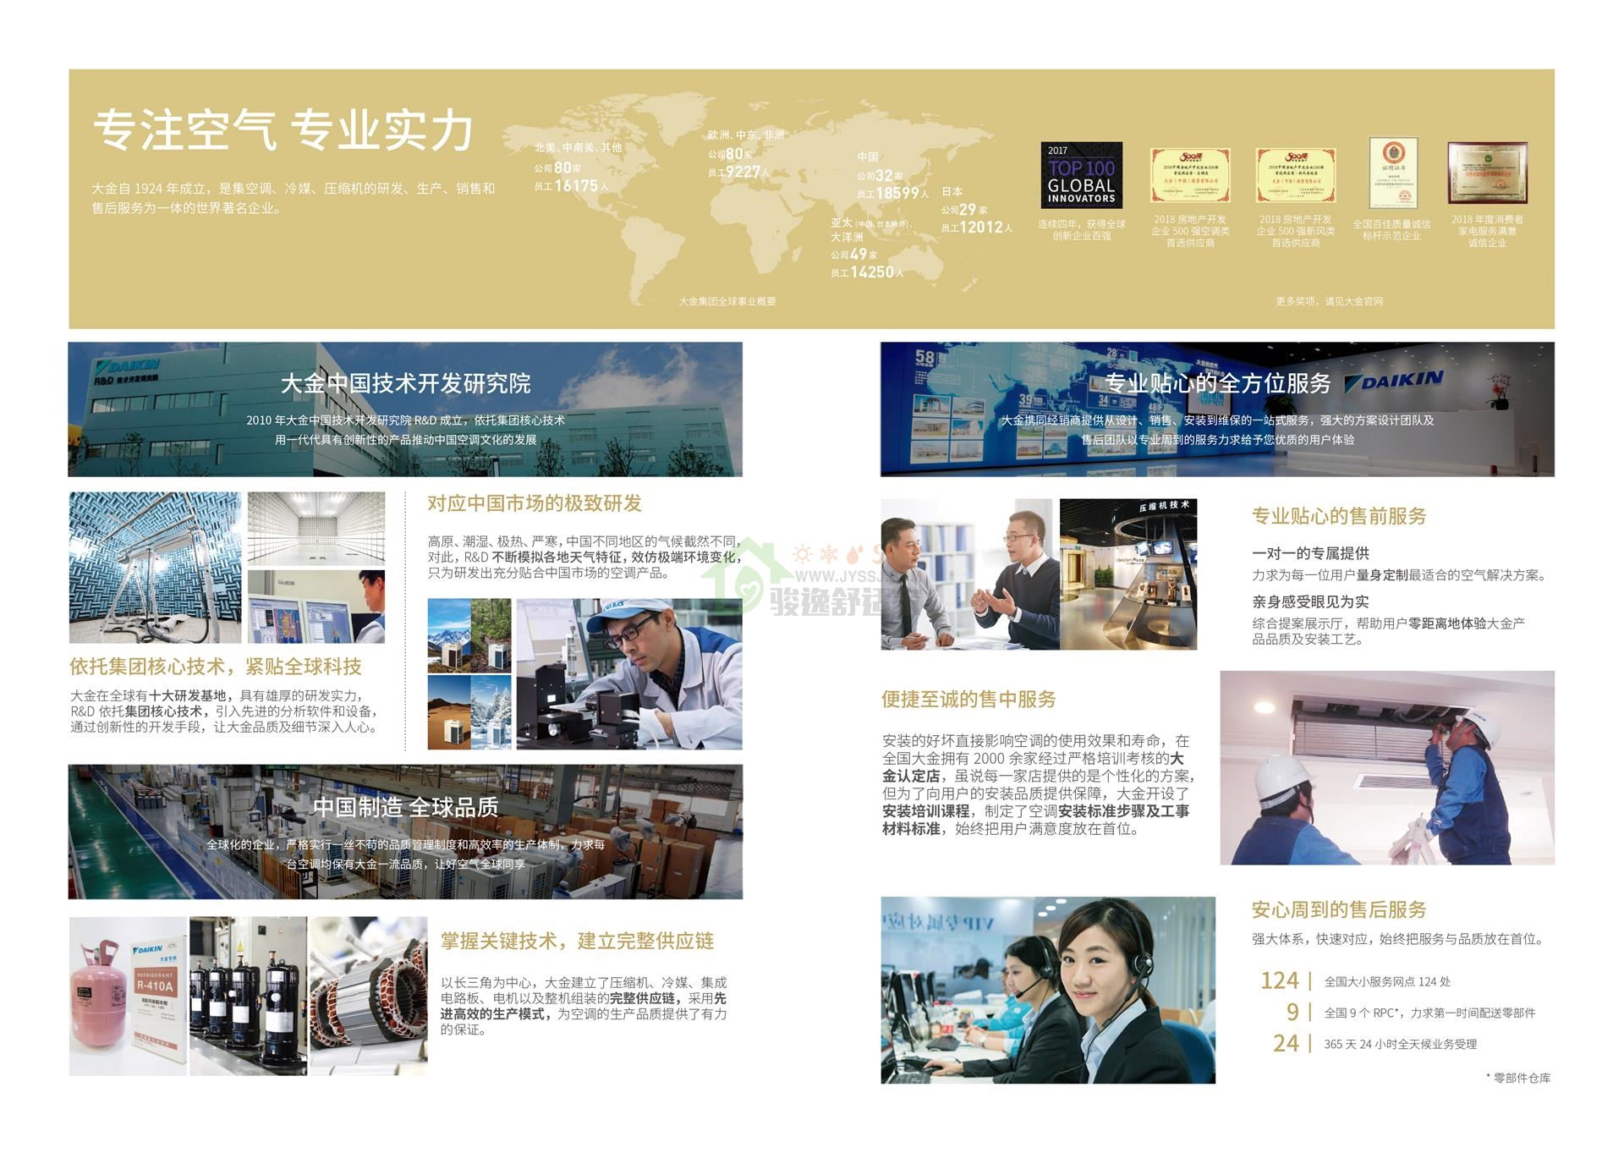The image size is (1624, 1153).
Task: Select the '大金集团全球事业概要' map caption
Action: 727,301
